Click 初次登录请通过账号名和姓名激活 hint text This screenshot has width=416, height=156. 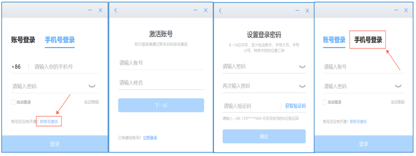[161, 44]
